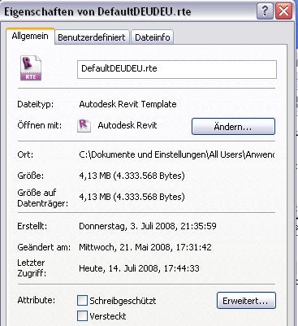Switch to the Benutzerdefiniert tab

(x=92, y=37)
